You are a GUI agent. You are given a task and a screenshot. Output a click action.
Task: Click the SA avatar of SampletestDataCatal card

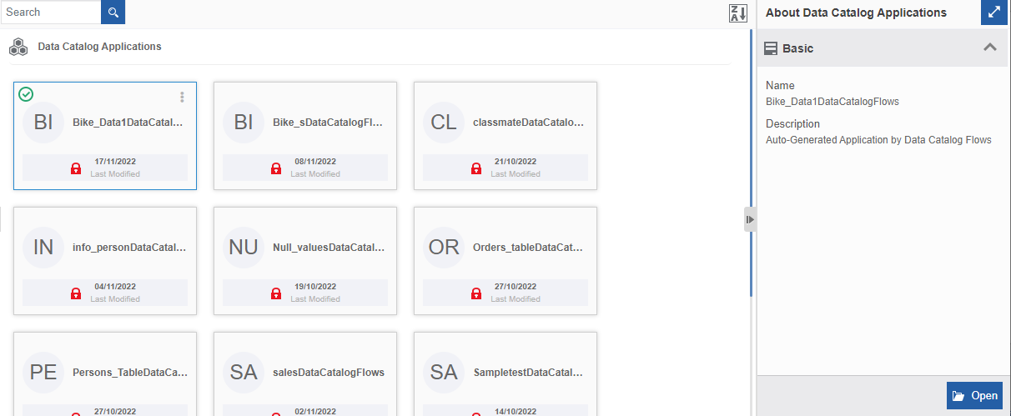coord(444,373)
